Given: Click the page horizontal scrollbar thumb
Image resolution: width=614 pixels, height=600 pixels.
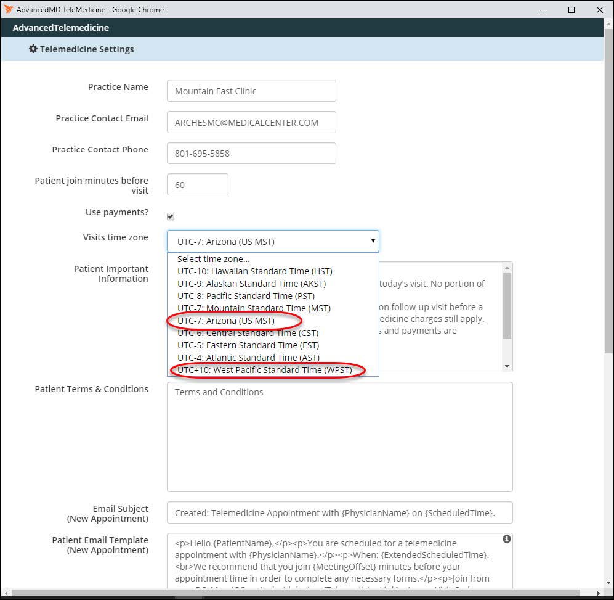Looking at the screenshot, I should [x=296, y=593].
